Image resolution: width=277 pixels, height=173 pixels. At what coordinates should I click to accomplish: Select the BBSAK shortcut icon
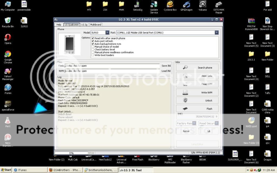[203, 158]
